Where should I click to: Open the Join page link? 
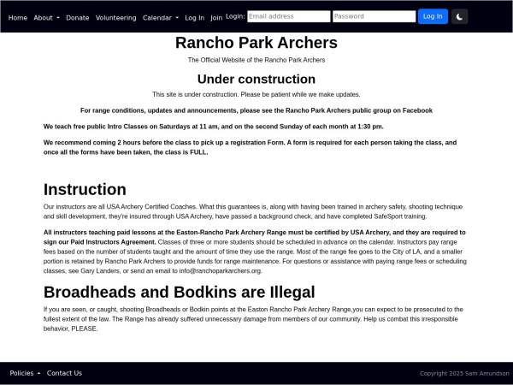pyautogui.click(x=216, y=18)
